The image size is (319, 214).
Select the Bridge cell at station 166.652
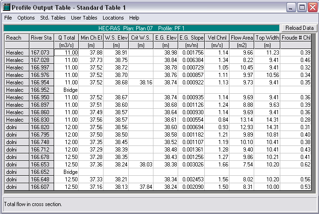[66, 172]
